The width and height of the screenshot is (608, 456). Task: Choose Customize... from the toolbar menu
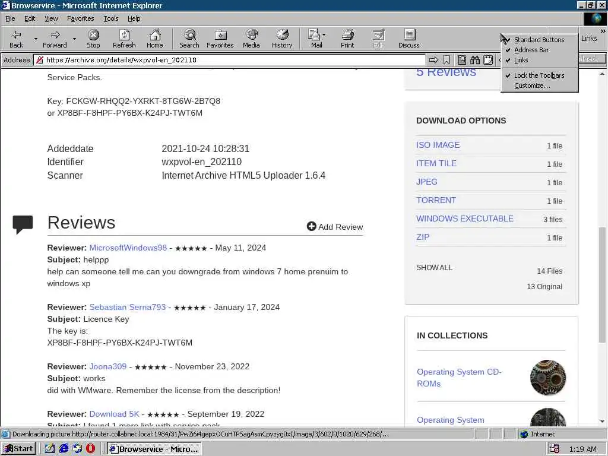click(539, 85)
